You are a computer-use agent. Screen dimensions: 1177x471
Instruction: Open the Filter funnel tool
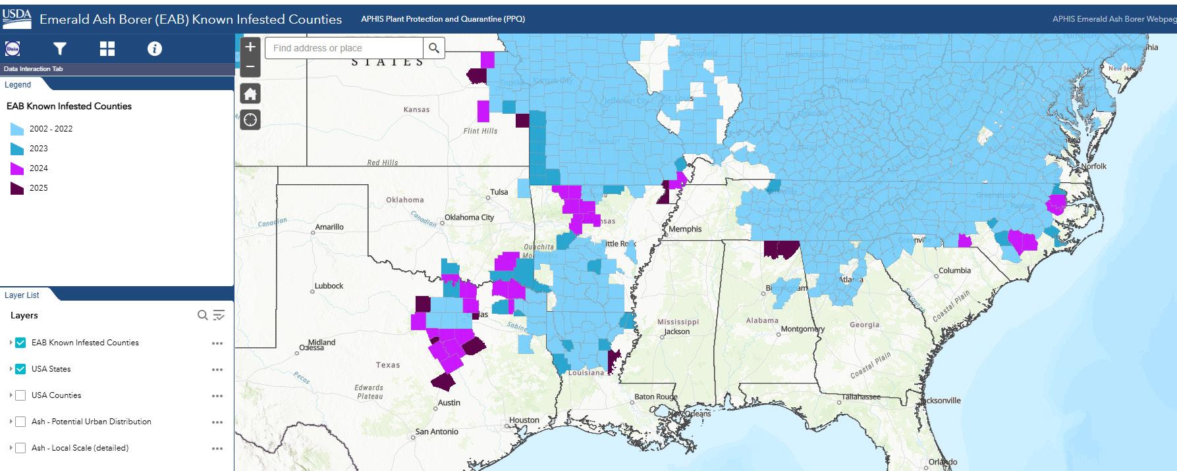coord(60,49)
